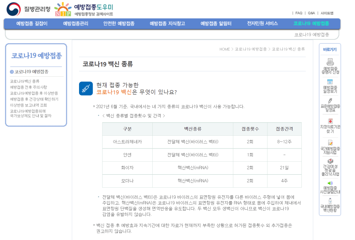355x240 pixels.
Task: Click the 질병관리청 logo
Action: pos(28,9)
